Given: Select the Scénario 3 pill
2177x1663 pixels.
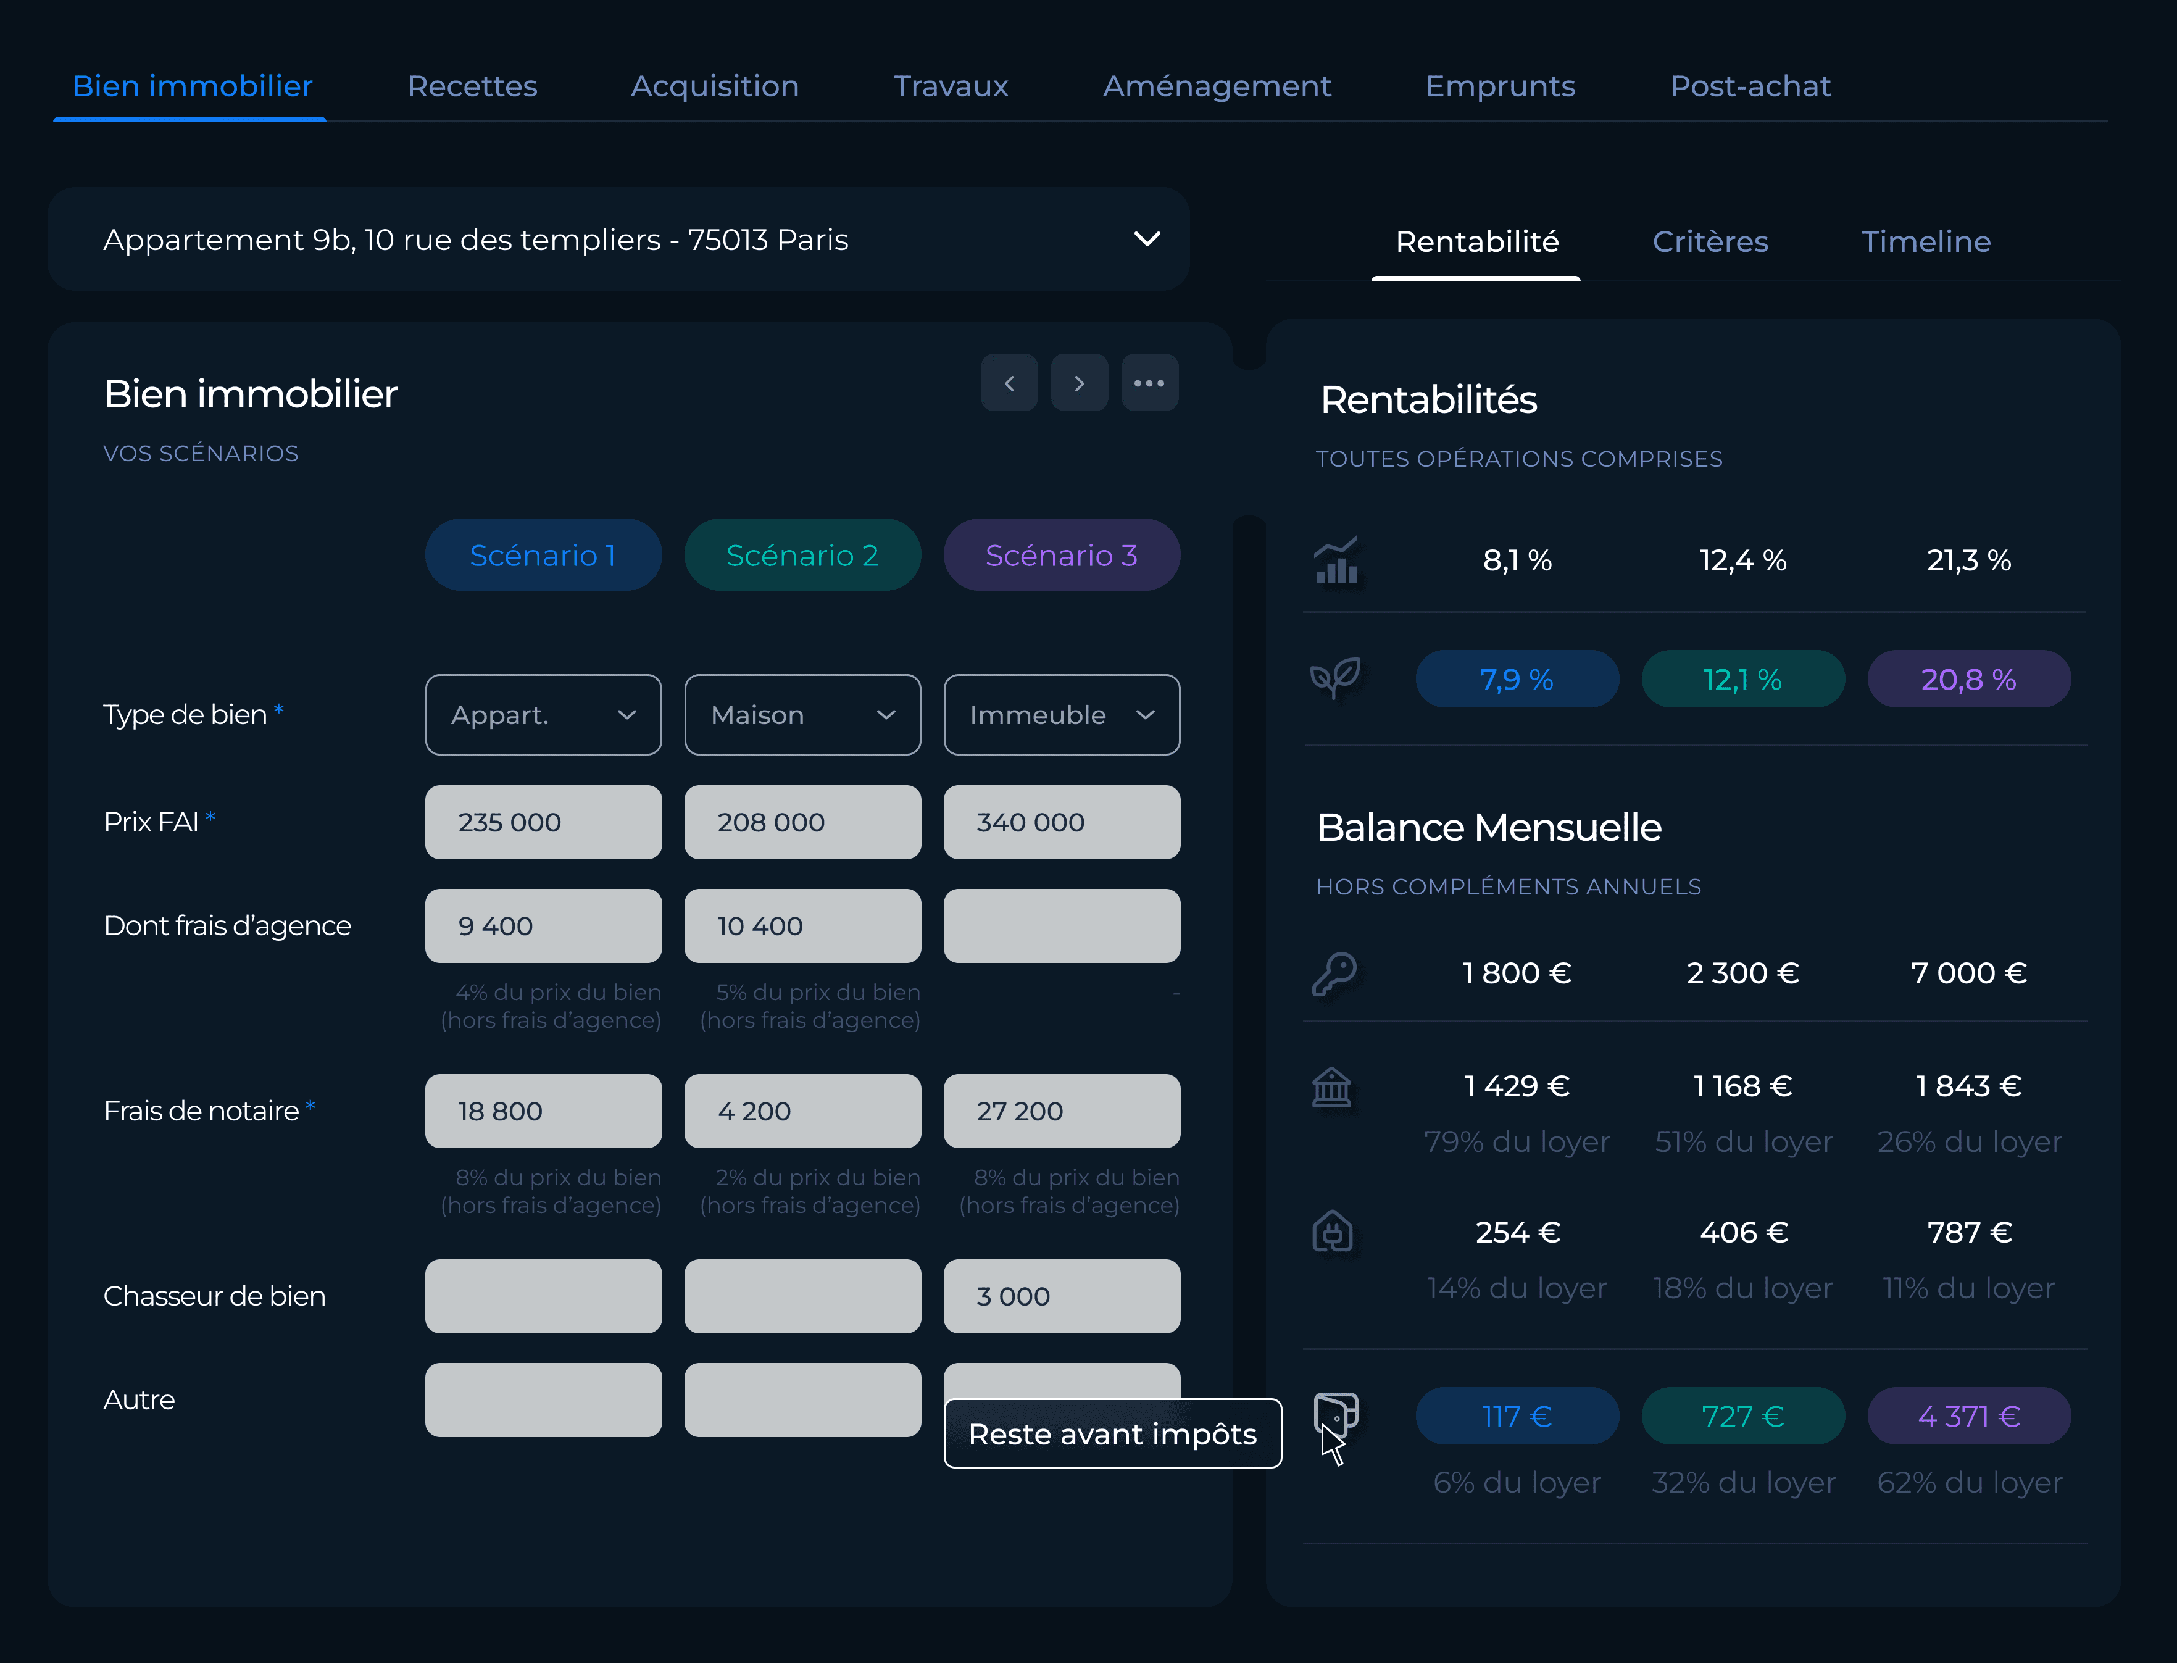Looking at the screenshot, I should pyautogui.click(x=1062, y=556).
